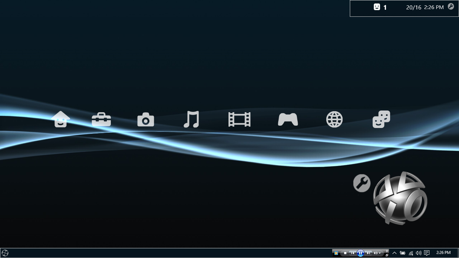This screenshot has height=258, width=459.
Task: Open the Wi-Fi network tray icon
Action: [411, 253]
